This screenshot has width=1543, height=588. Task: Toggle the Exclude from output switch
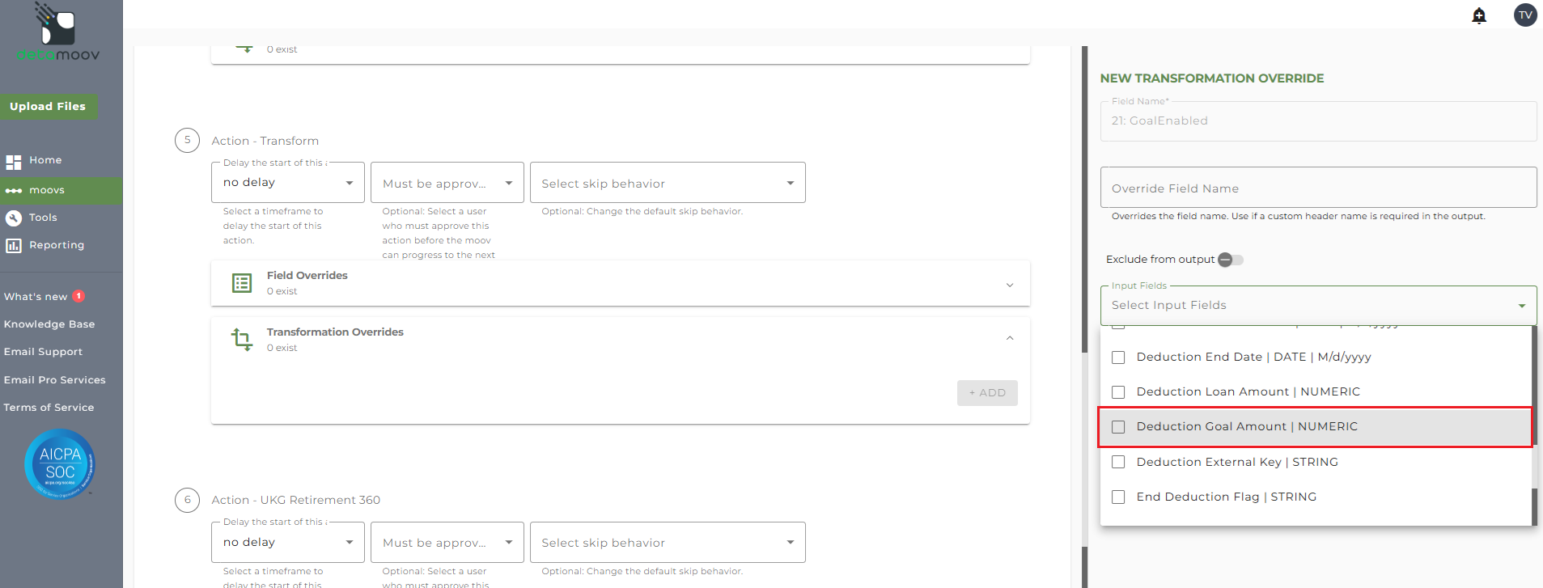point(1231,260)
